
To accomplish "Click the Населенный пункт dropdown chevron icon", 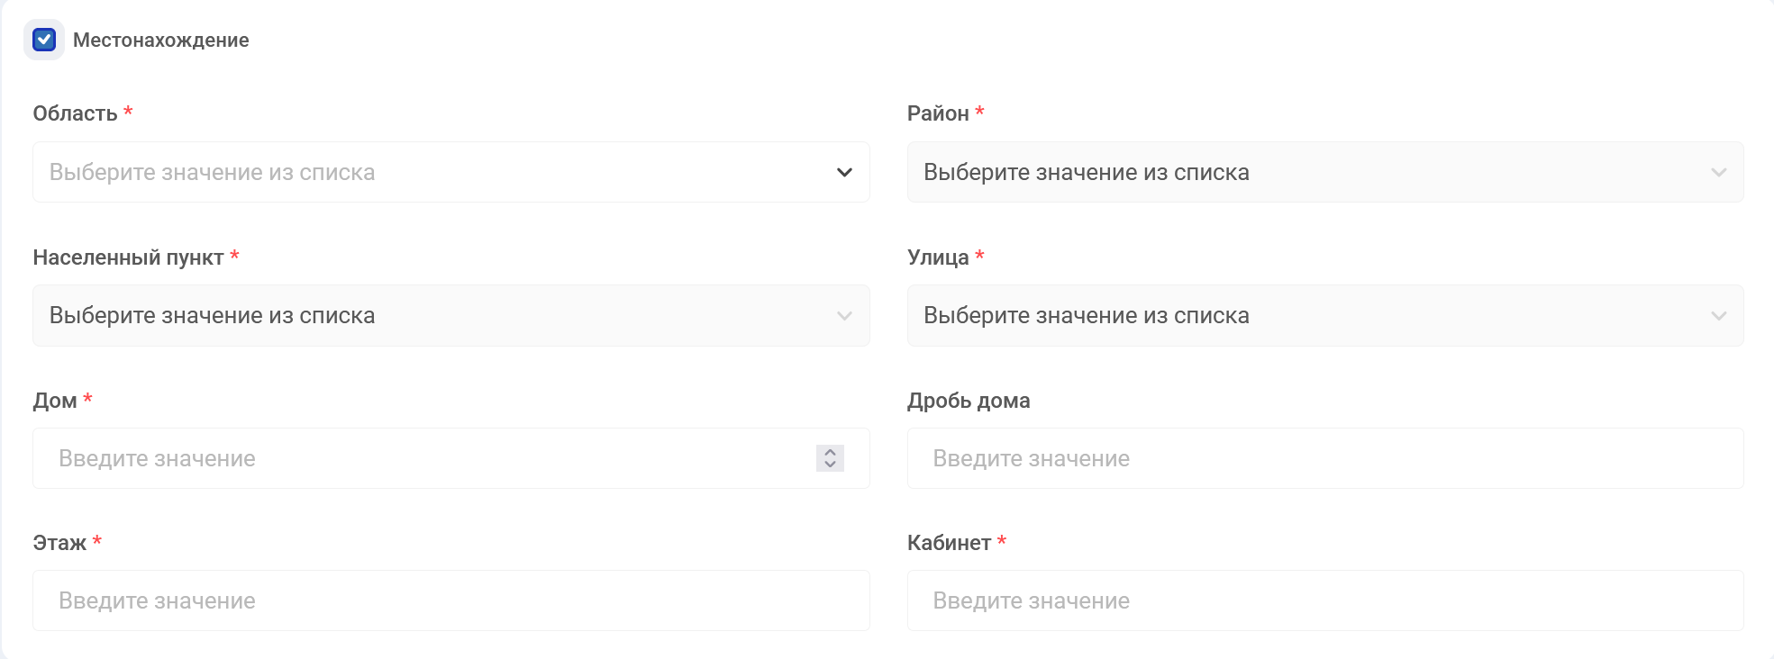I will pos(844,315).
